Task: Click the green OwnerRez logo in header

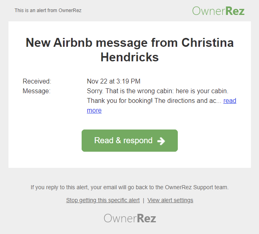Action: 218,10
